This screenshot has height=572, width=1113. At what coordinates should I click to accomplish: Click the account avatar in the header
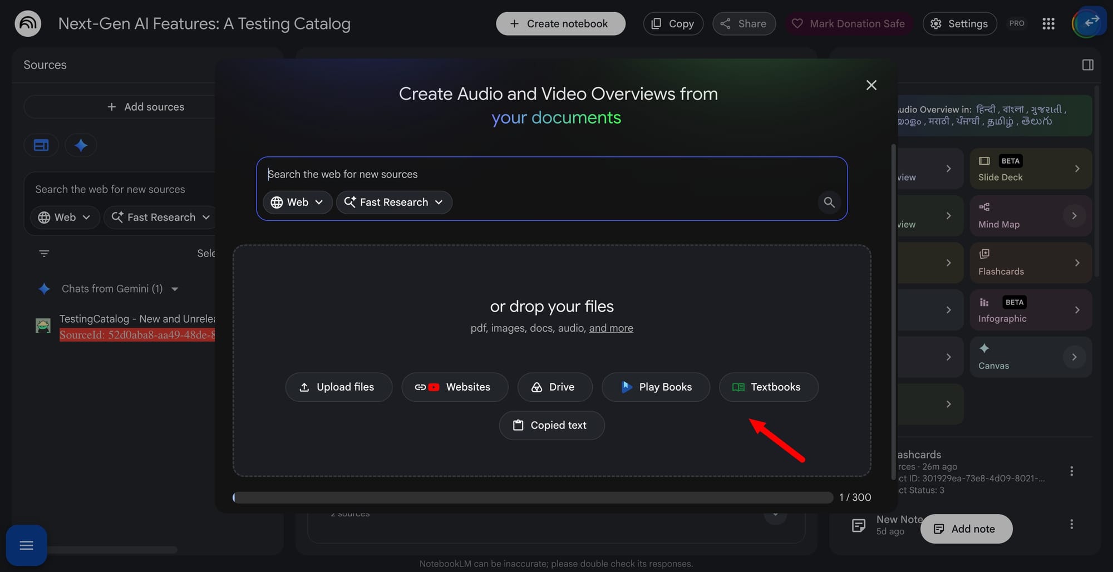[x=1089, y=22]
